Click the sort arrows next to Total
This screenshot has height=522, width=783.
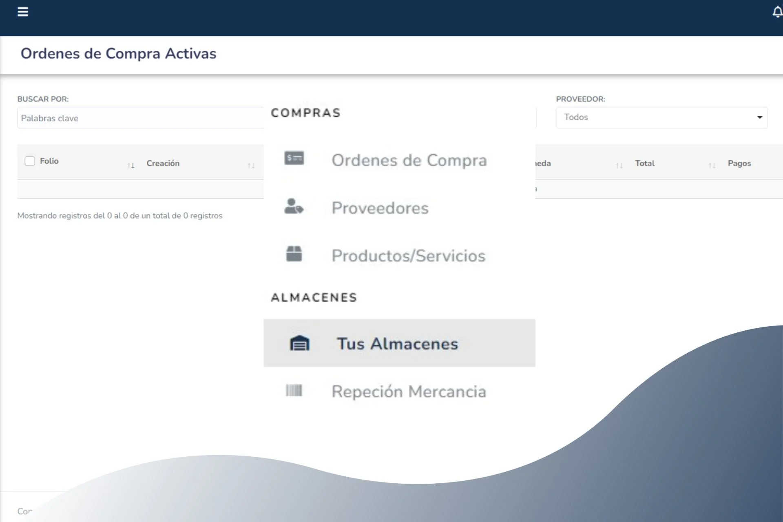tap(712, 166)
